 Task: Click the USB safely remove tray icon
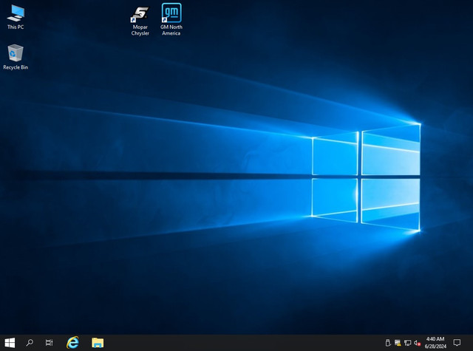388,343
